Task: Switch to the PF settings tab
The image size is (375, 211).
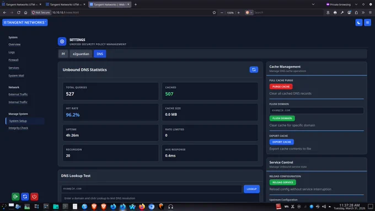Action: pyautogui.click(x=63, y=54)
